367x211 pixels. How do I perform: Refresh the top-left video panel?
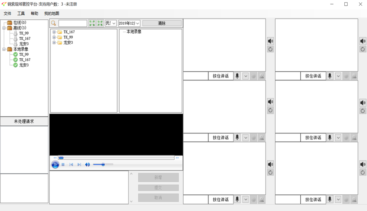click(270, 49)
